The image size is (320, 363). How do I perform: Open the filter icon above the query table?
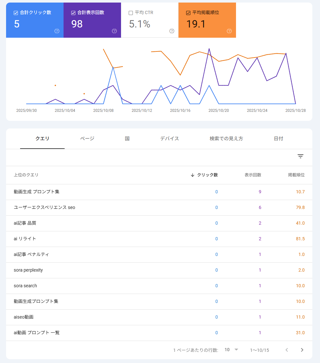(300, 156)
